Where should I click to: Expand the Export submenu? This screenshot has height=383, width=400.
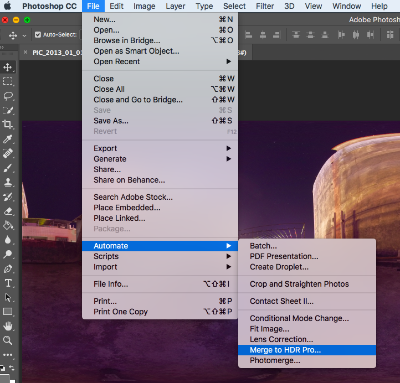(x=160, y=148)
